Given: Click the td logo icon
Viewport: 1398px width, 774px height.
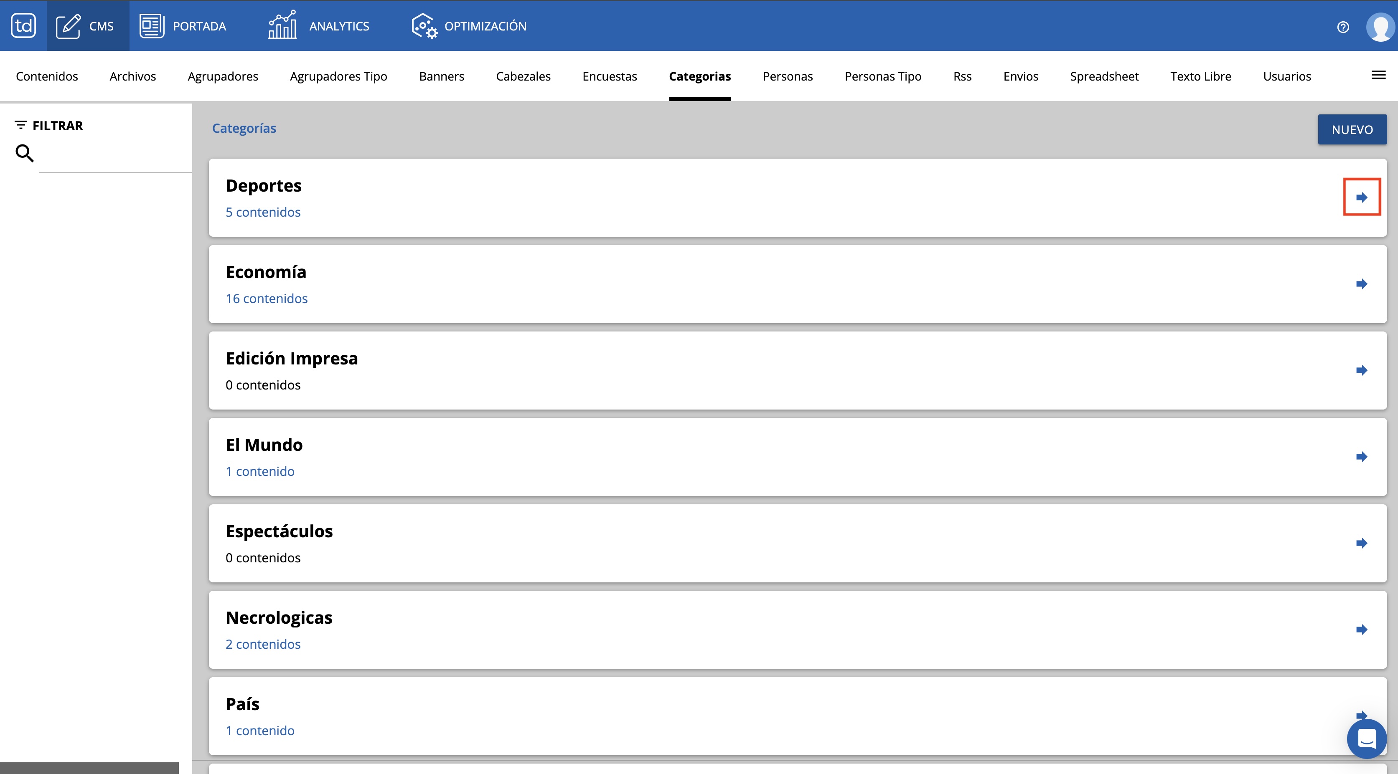Looking at the screenshot, I should click(23, 25).
